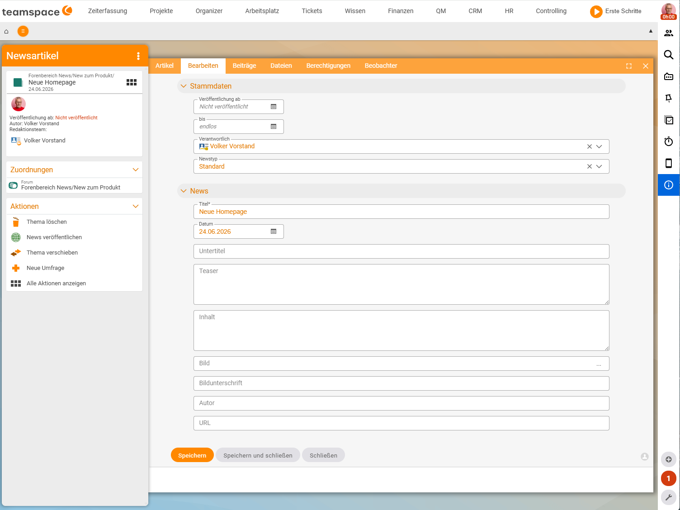Viewport: 680px width, 510px height.
Task: Click the Alle Aktionen anzeigen grid icon
Action: (16, 283)
